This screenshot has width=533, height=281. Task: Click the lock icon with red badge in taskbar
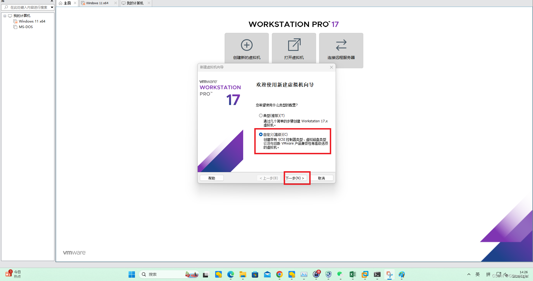[316, 275]
